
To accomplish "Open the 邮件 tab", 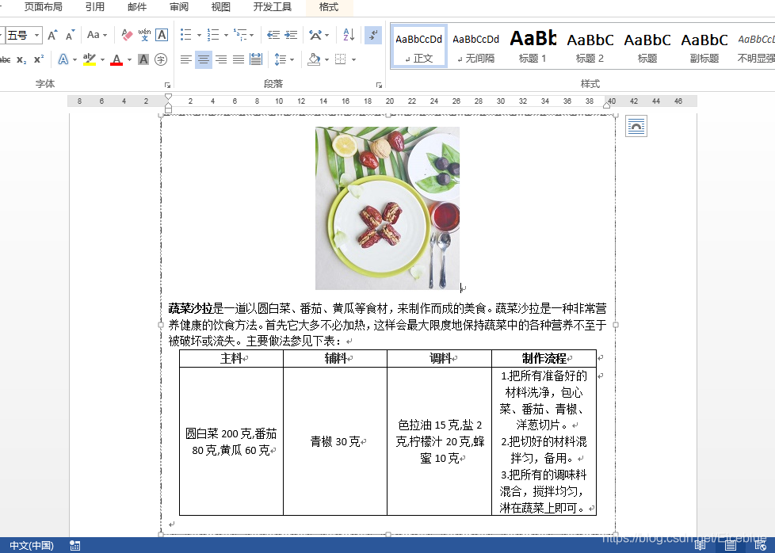I will (137, 7).
